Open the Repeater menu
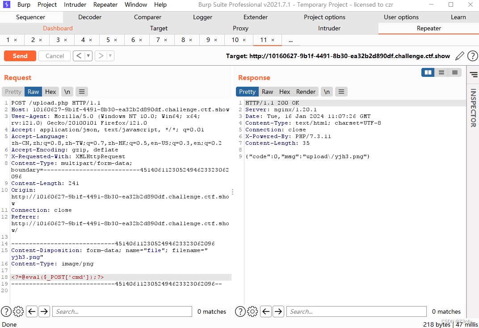 (105, 4)
